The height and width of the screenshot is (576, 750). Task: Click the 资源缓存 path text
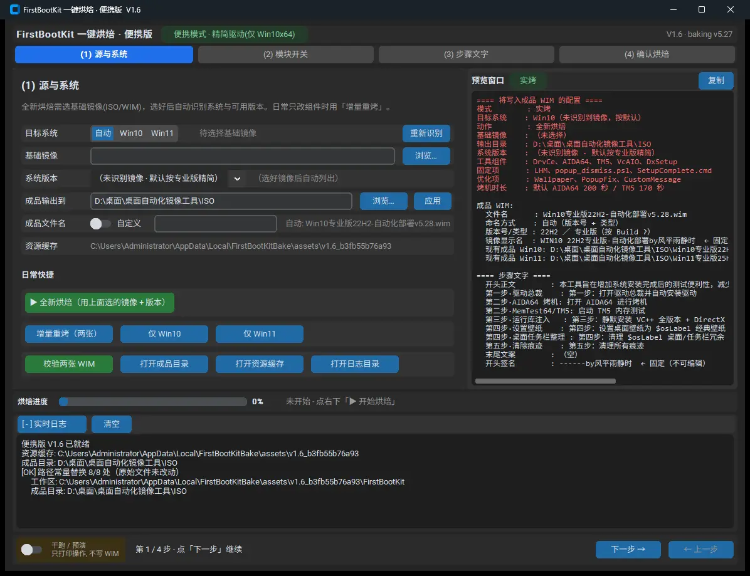(x=241, y=246)
